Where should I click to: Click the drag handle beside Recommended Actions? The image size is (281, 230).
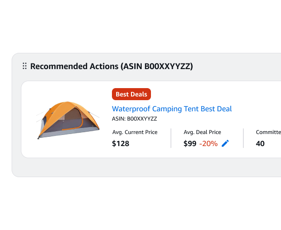[25, 66]
